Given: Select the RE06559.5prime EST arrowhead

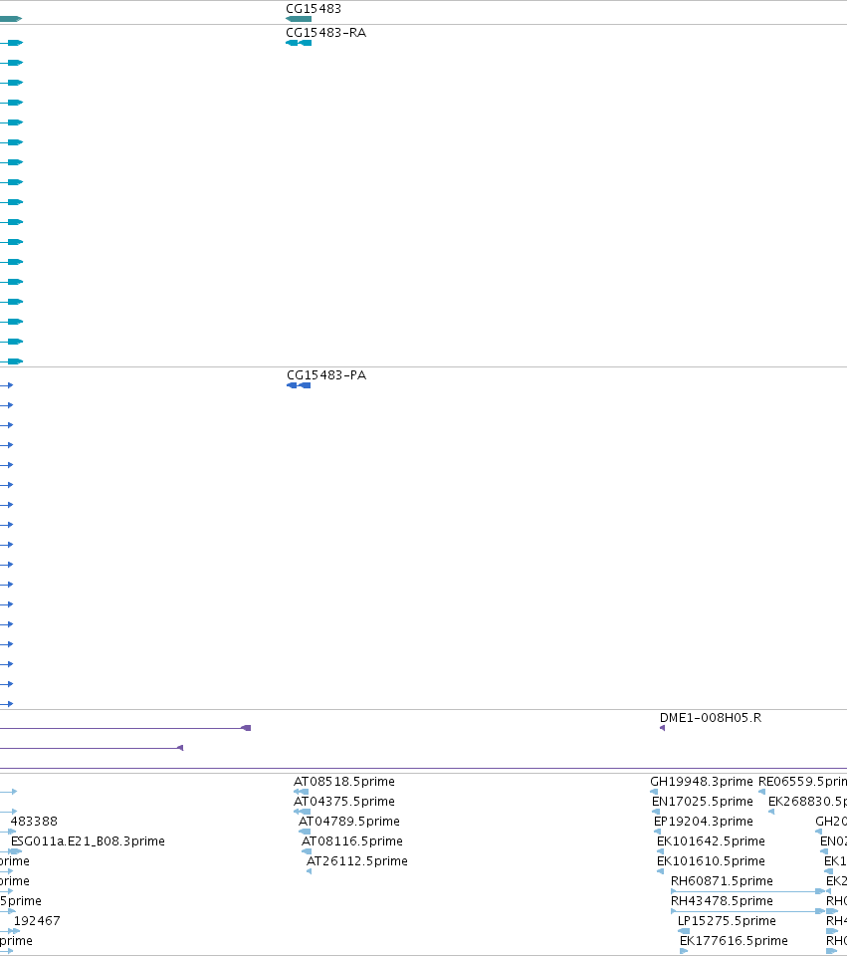Looking at the screenshot, I should (x=761, y=792).
